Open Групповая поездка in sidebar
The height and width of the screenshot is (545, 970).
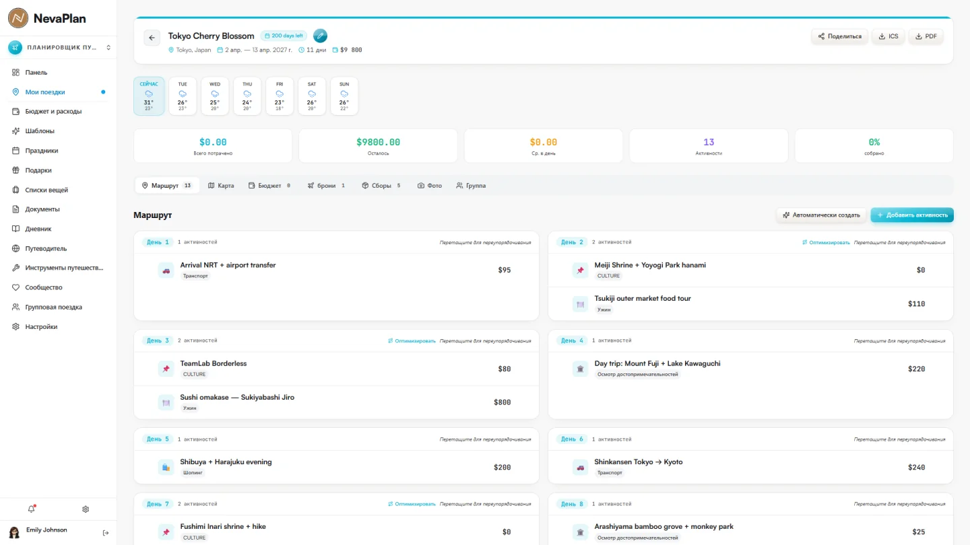[x=58, y=307]
